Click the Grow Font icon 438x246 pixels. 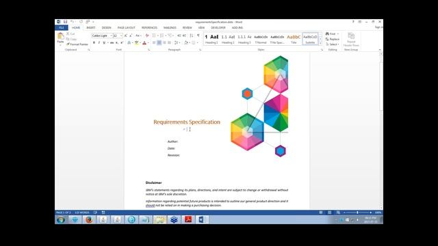point(126,36)
